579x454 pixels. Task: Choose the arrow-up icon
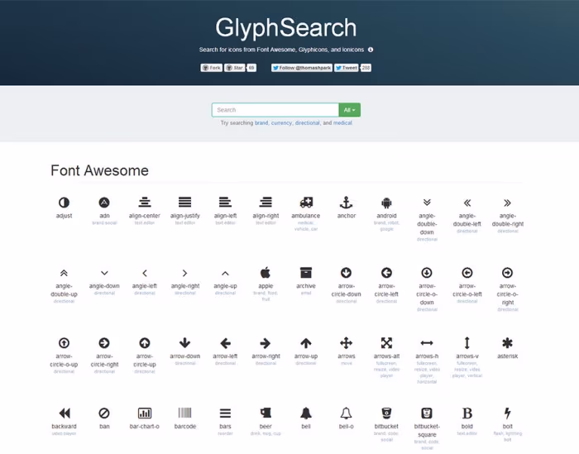306,343
